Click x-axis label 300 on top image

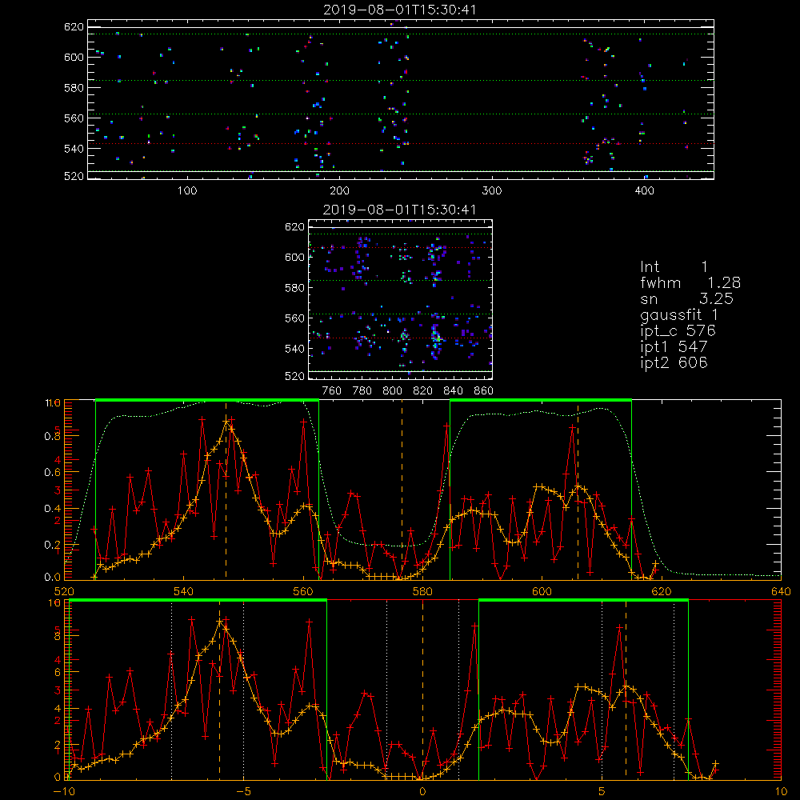point(491,191)
